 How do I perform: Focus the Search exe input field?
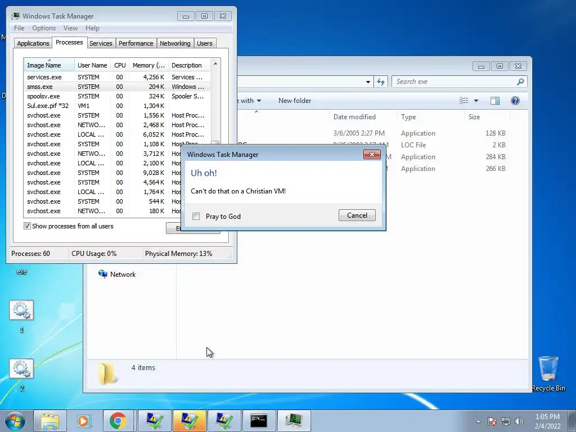[x=454, y=82]
